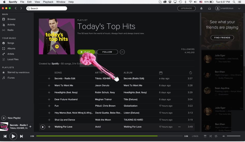Click the main play button in player bar
The image size is (245, 142).
tap(13, 136)
